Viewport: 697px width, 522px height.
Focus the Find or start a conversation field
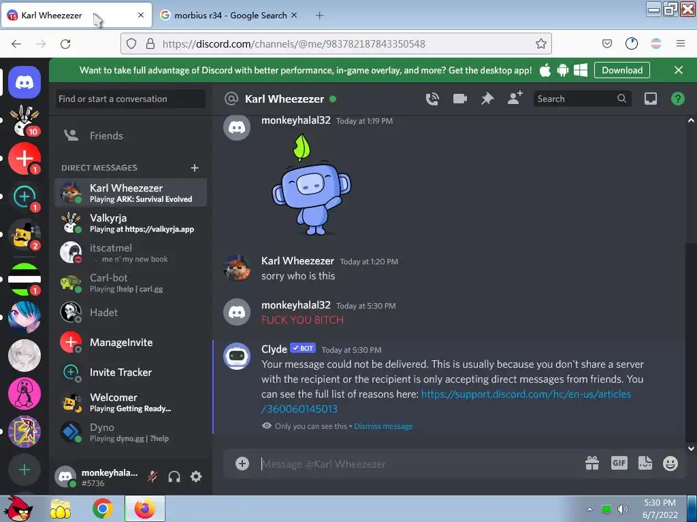tap(131, 99)
